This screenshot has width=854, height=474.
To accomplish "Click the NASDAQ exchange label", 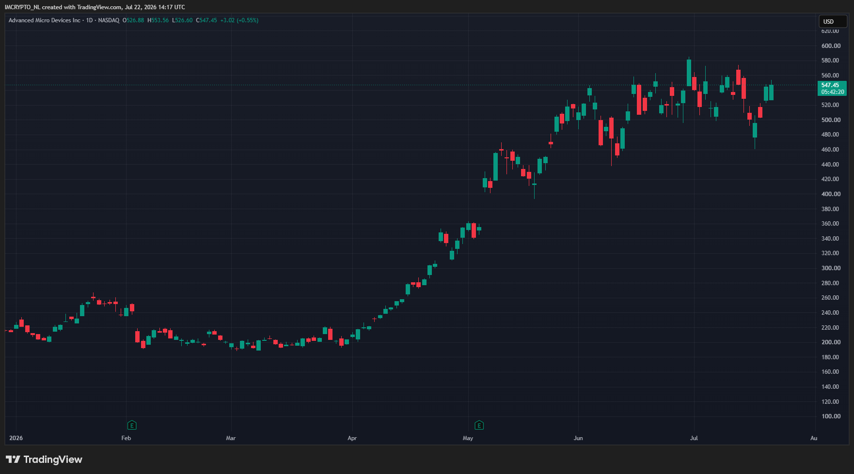I will click(109, 20).
